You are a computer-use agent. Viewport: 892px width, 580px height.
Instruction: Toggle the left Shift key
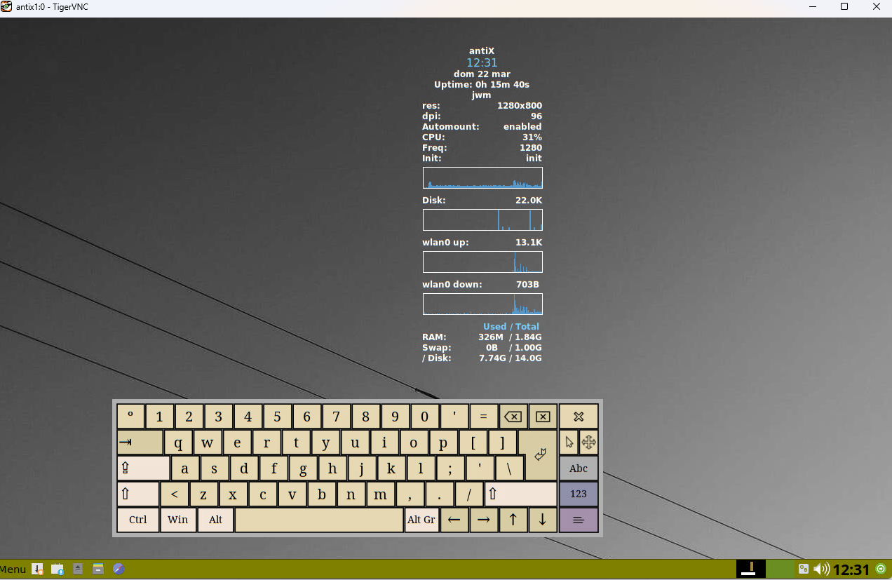[x=137, y=494]
